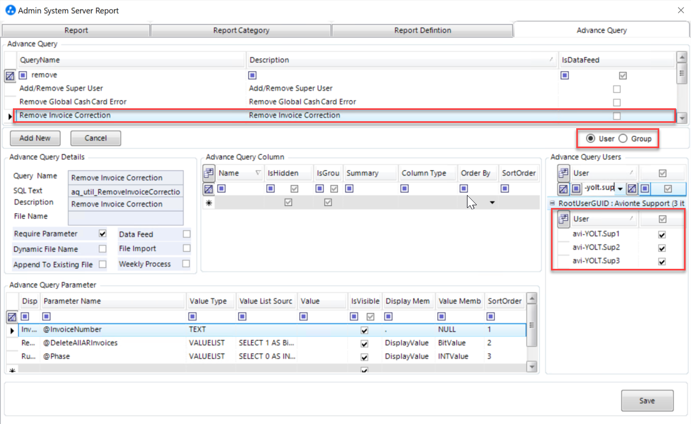Open Name column filter operator icon
The image size is (691, 424).
coord(221,189)
